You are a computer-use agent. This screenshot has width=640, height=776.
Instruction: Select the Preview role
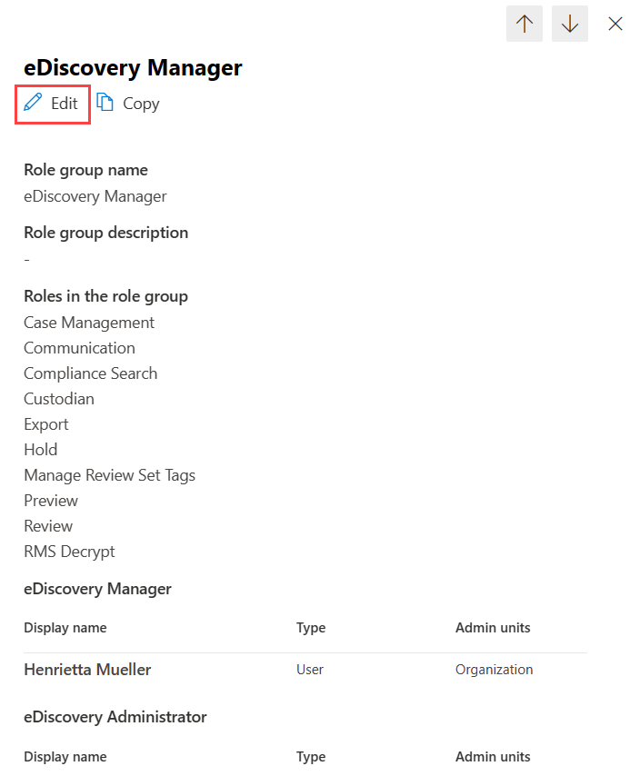[51, 501]
